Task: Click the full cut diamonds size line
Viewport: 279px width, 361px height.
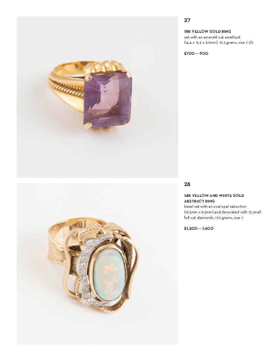Action: click(213, 218)
